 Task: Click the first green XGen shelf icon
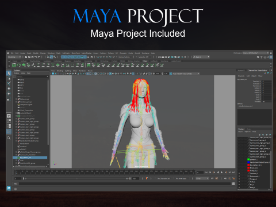14,65
